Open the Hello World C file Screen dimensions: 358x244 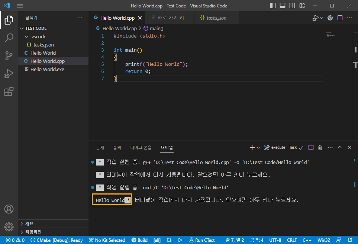pos(53,53)
